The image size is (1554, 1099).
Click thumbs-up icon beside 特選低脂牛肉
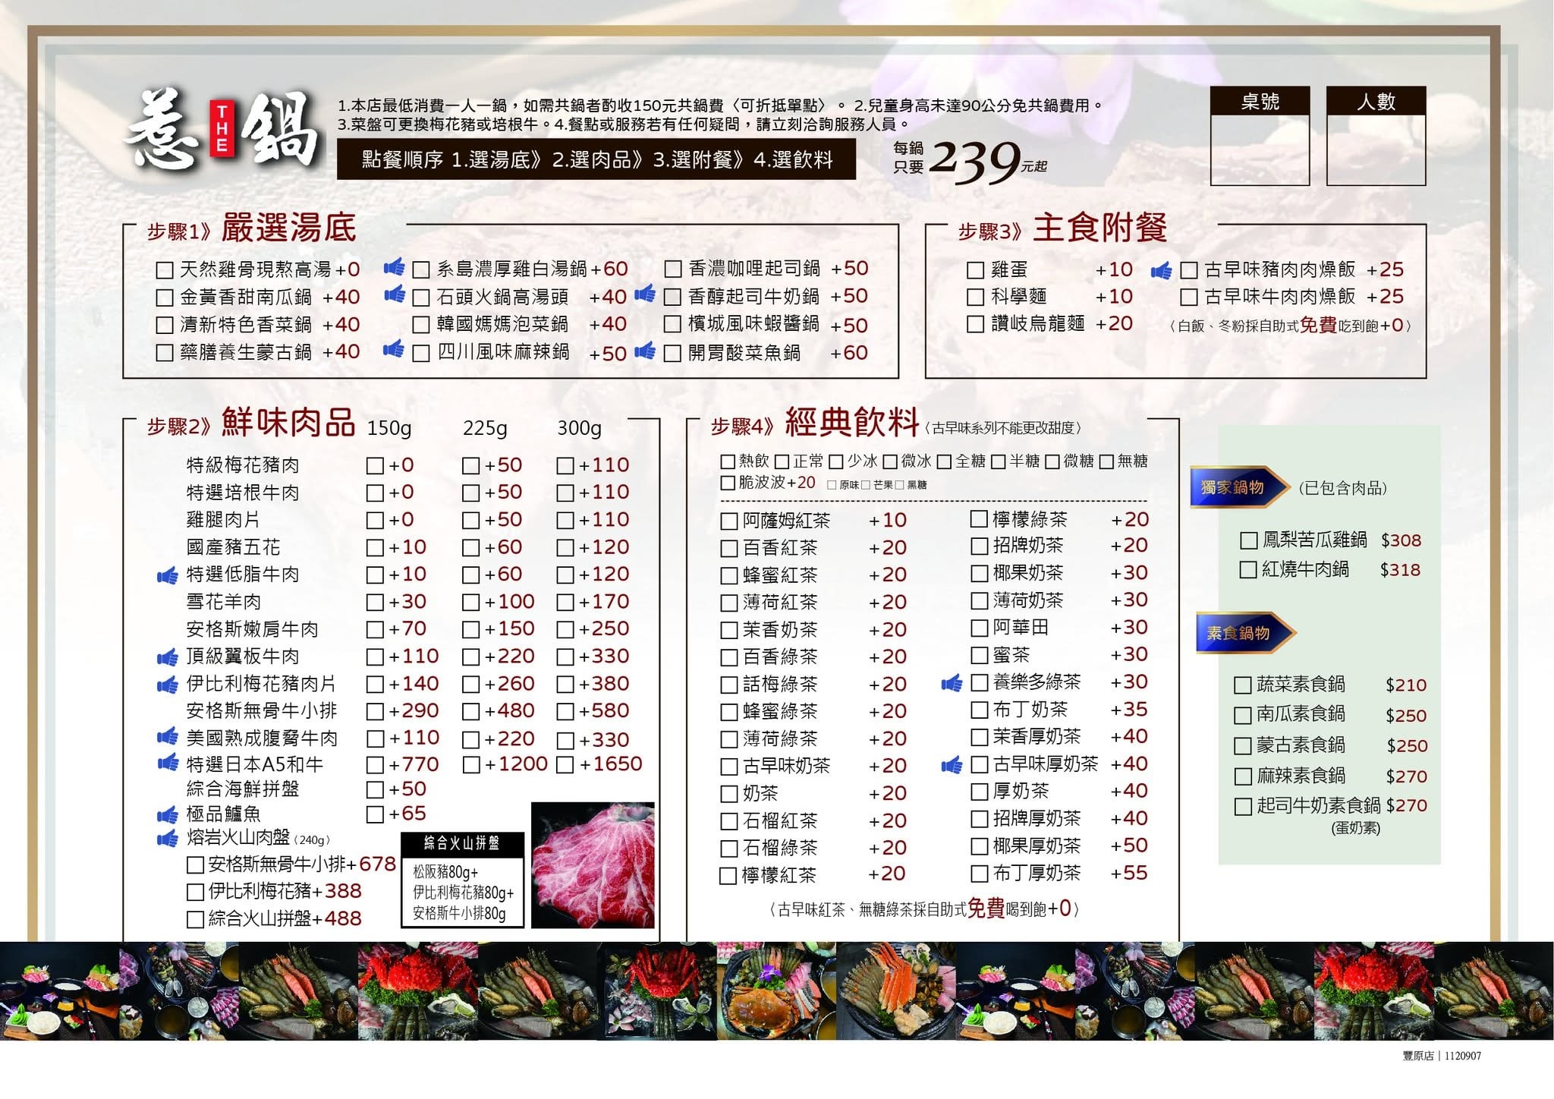pos(167,576)
